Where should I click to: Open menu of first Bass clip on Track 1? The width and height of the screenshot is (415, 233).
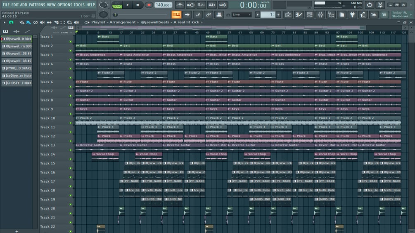(x=99, y=37)
